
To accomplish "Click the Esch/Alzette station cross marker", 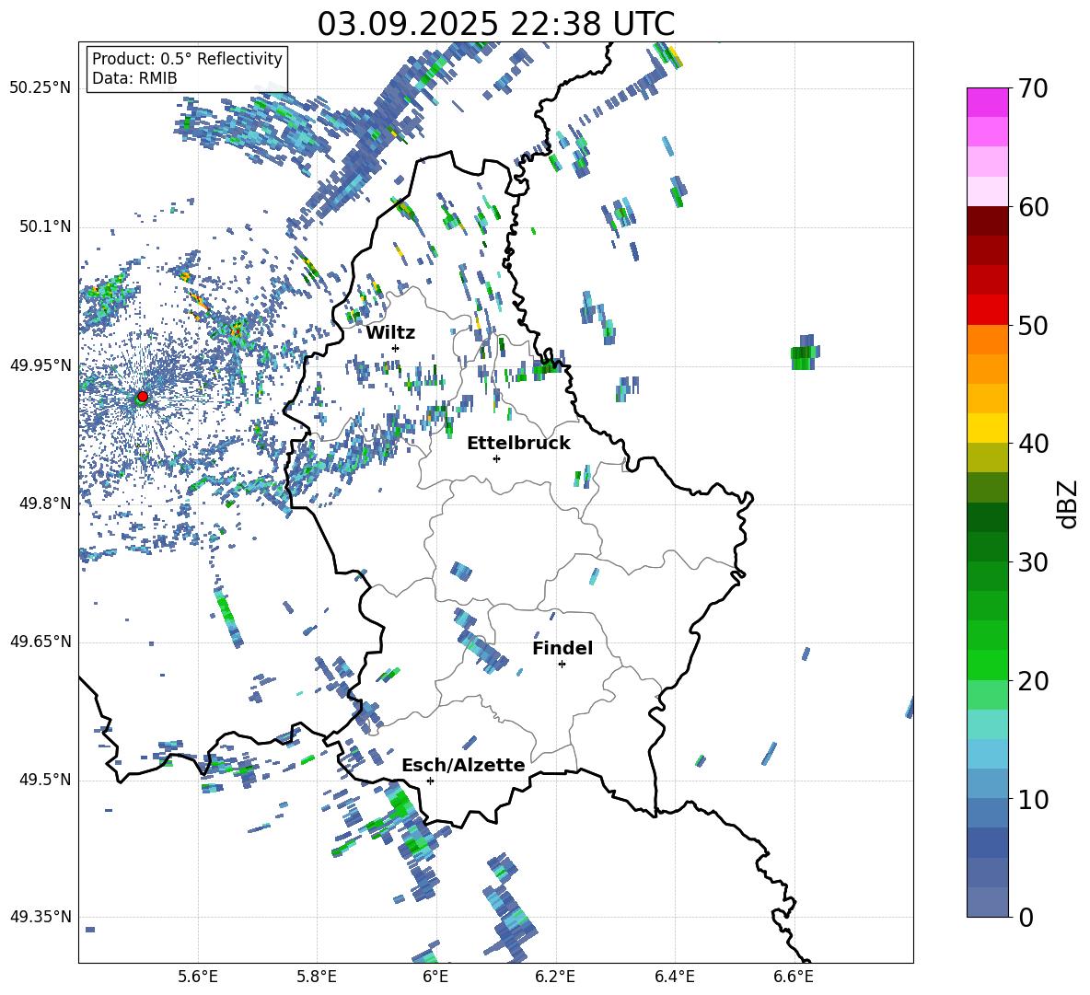I will (430, 781).
